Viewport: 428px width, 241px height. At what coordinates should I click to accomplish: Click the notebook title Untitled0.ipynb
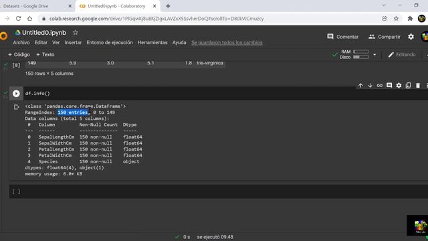tap(44, 33)
